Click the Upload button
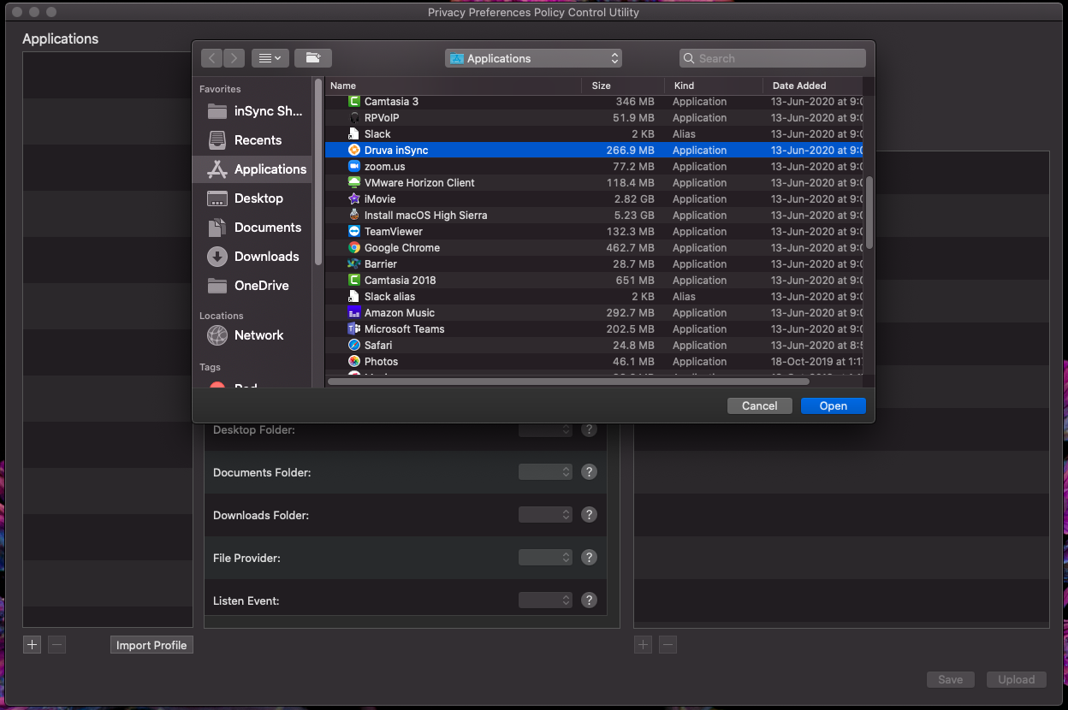The height and width of the screenshot is (710, 1068). click(x=1016, y=680)
